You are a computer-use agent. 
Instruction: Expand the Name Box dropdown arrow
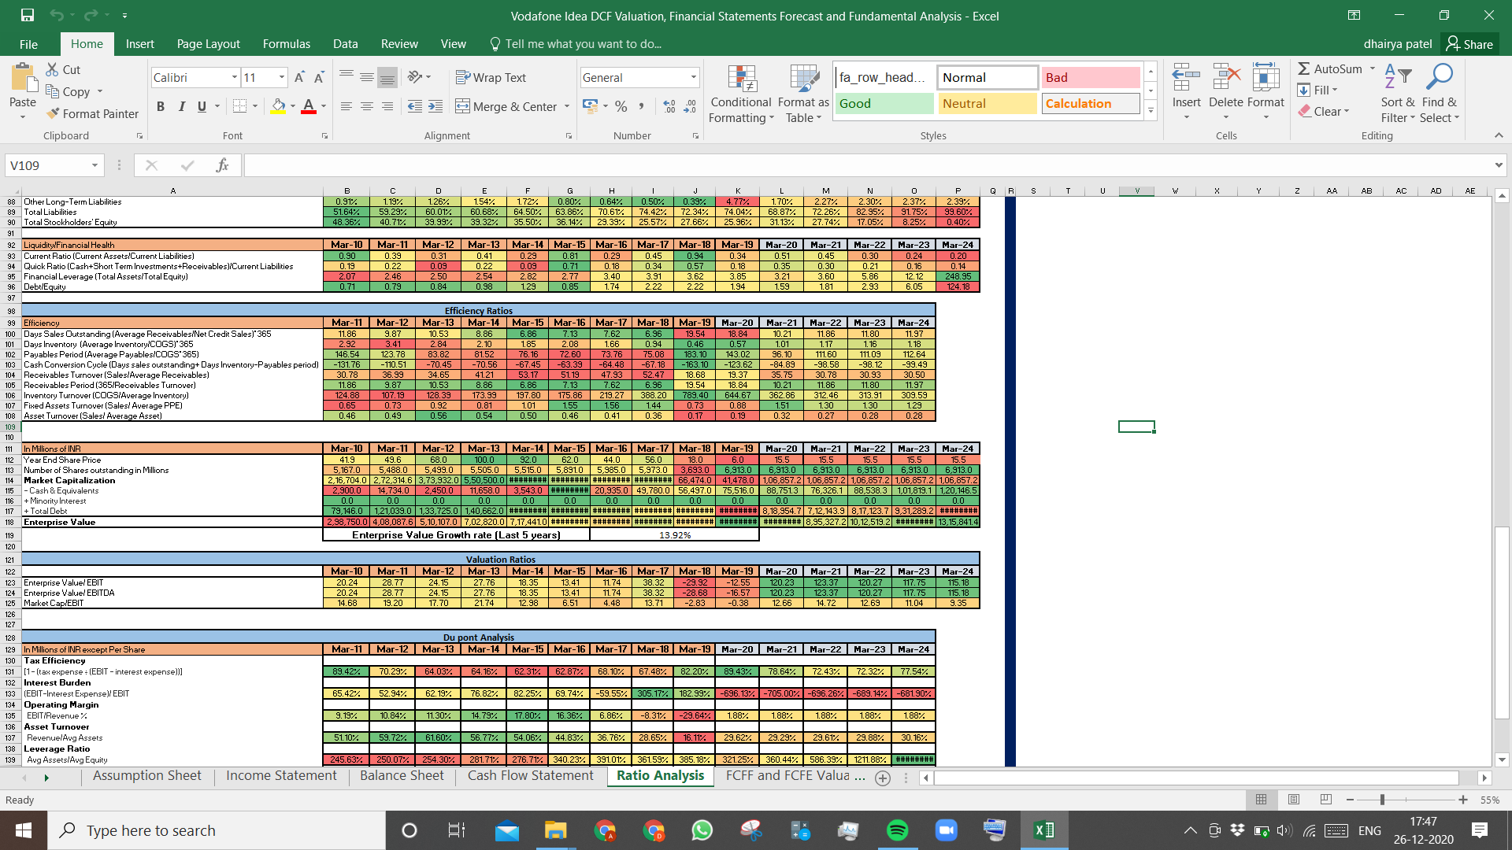[94, 165]
